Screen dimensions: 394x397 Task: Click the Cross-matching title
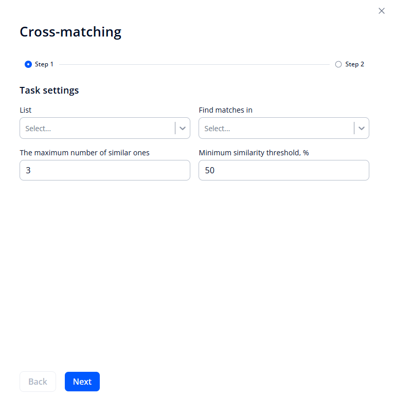70,32
